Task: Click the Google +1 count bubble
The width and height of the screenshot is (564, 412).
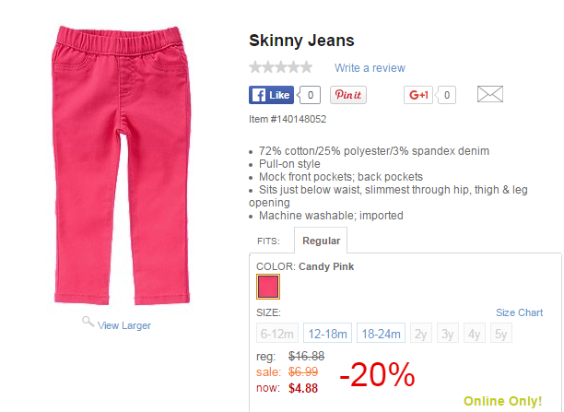Action: click(x=446, y=95)
